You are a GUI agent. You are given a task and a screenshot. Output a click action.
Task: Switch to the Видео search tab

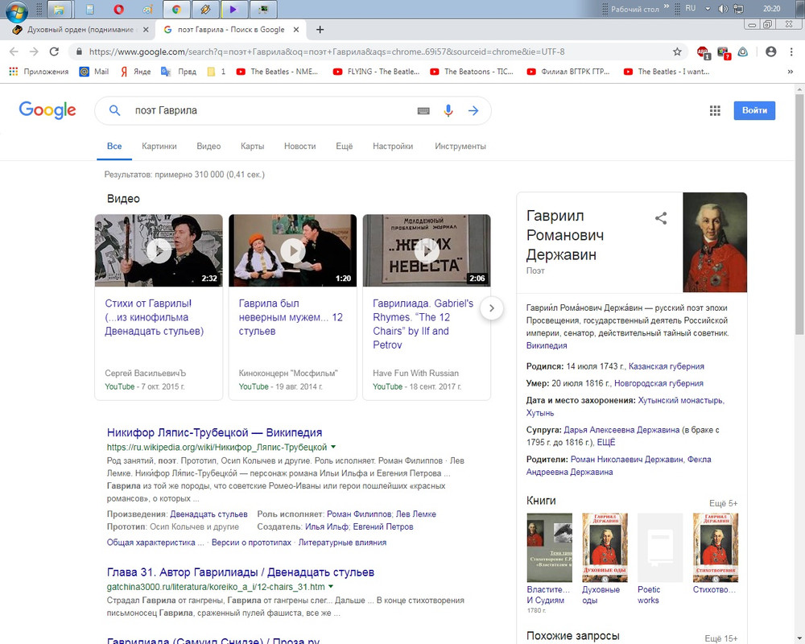(208, 147)
